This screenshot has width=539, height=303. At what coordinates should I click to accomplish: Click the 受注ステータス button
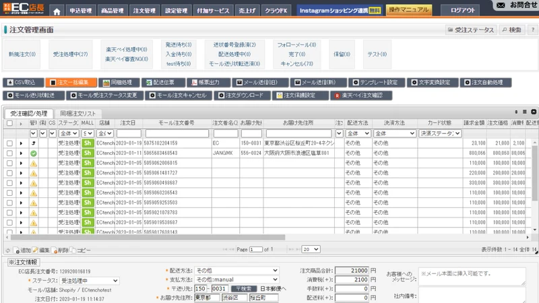pyautogui.click(x=471, y=30)
